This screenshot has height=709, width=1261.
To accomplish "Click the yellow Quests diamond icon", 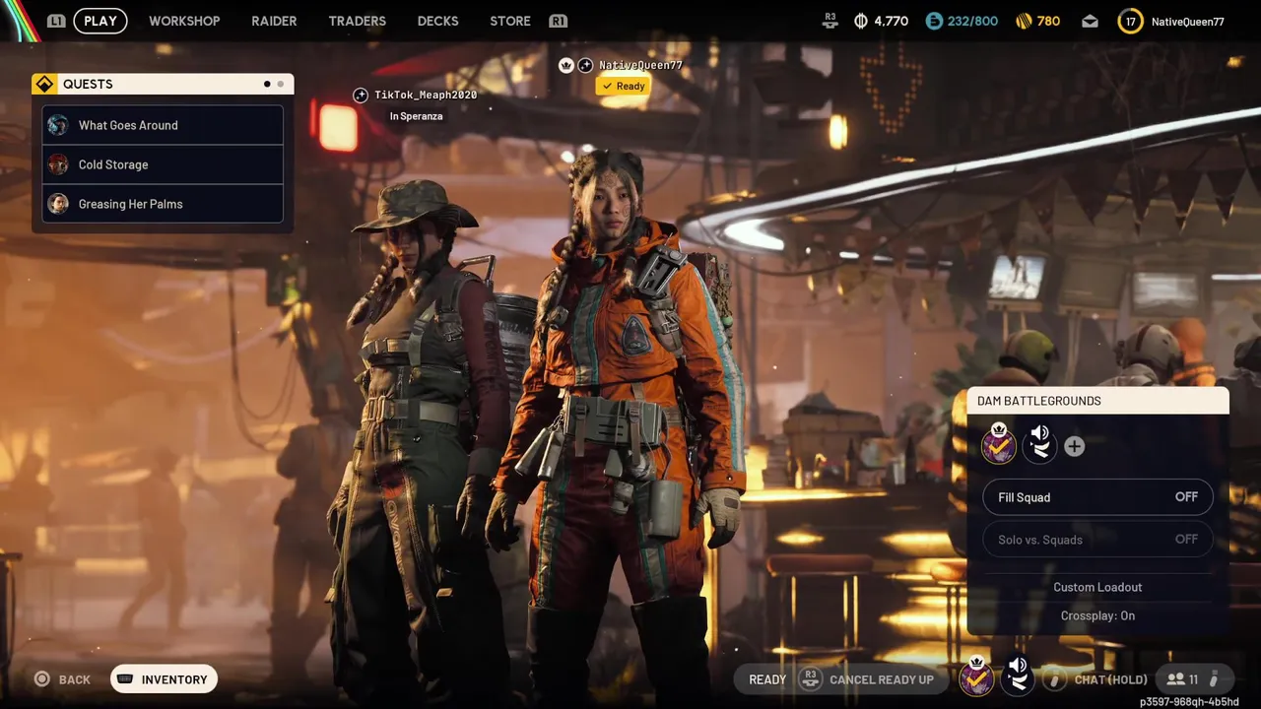I will 44,84.
